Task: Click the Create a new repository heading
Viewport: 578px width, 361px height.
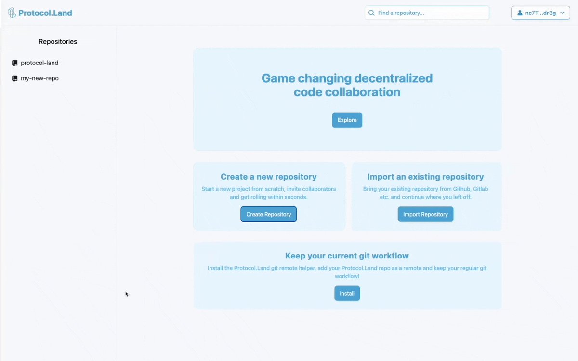Action: [269, 177]
